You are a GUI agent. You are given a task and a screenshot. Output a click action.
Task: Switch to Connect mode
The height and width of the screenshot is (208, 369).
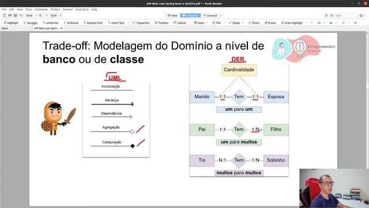(210, 16)
